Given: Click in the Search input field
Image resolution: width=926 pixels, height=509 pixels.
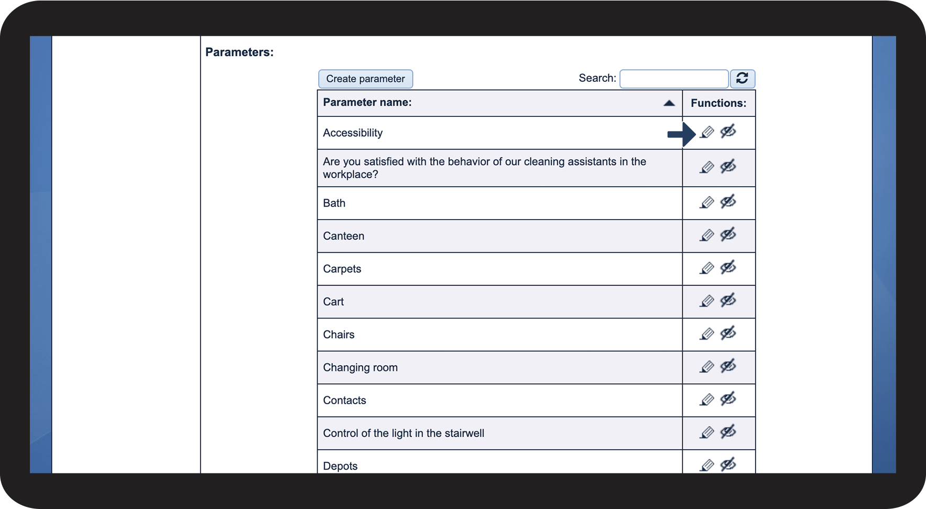Looking at the screenshot, I should (674, 79).
